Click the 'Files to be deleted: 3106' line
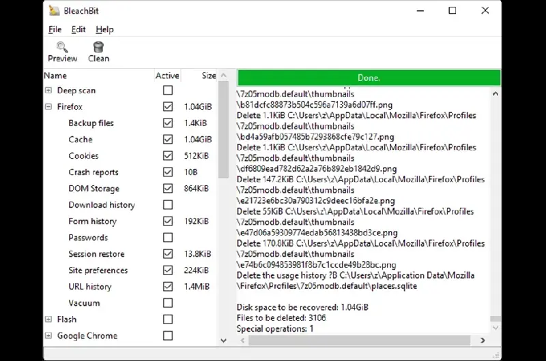 coord(281,318)
